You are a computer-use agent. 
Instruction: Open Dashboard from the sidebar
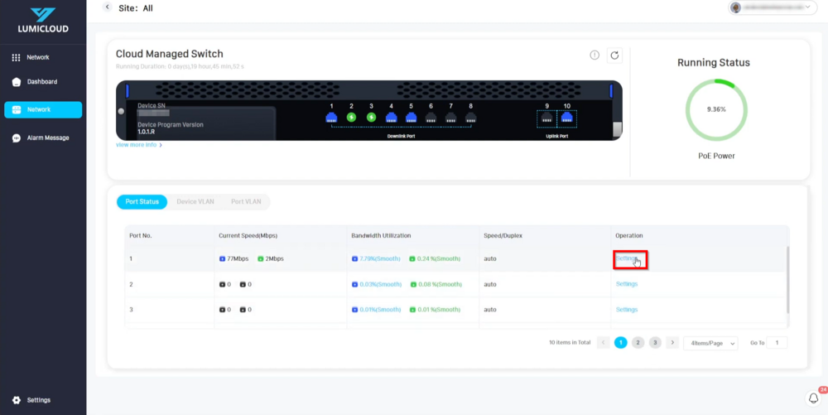tap(41, 82)
